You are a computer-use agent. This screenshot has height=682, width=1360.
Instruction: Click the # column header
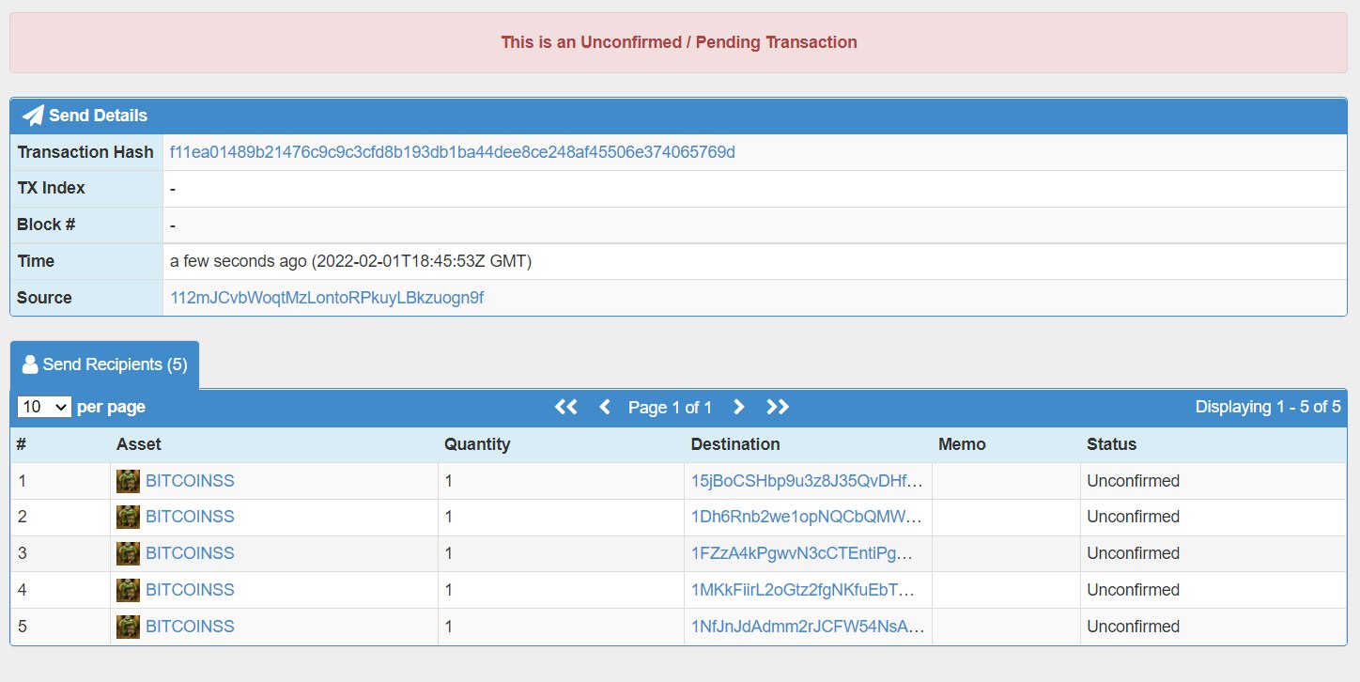(x=22, y=444)
